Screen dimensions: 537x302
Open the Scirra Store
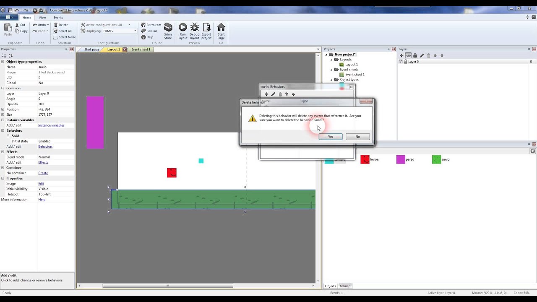[x=168, y=31]
